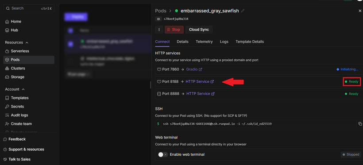Open the per page dropdown
The width and height of the screenshot is (363, 165).
[79, 74]
